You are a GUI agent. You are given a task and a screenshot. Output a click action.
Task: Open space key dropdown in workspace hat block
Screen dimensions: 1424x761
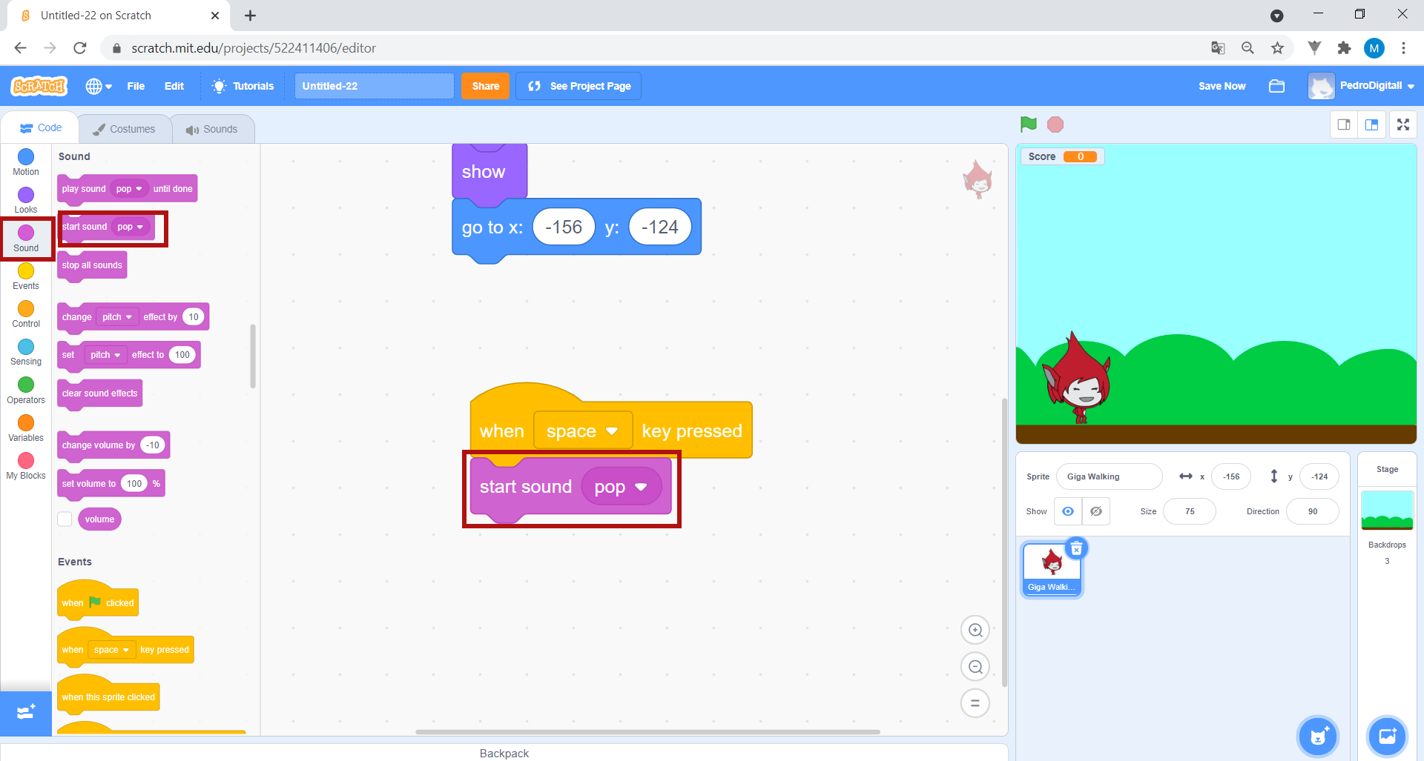pyautogui.click(x=582, y=431)
